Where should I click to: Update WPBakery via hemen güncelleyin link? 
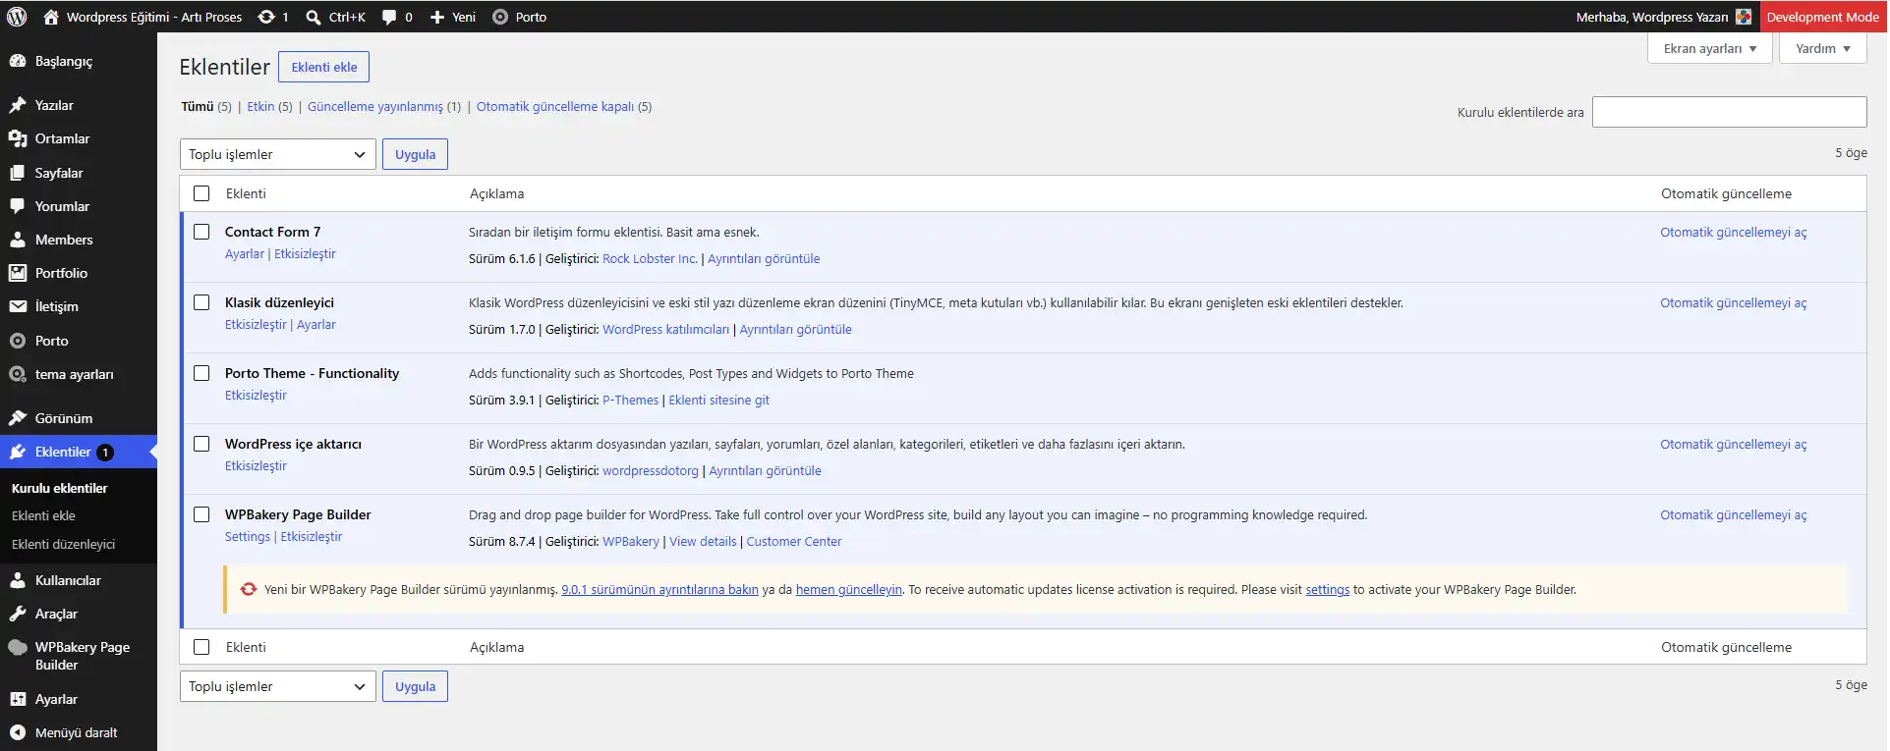coord(849,589)
